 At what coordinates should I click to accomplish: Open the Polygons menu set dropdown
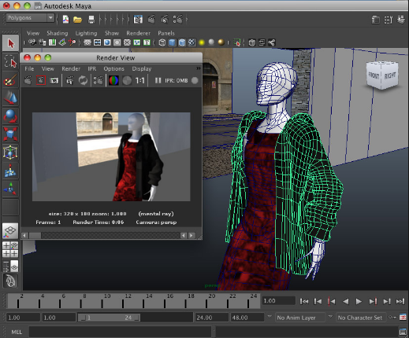[30, 18]
